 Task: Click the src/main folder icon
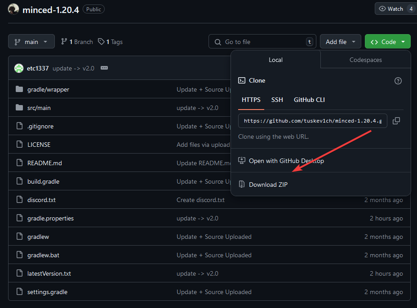click(19, 107)
